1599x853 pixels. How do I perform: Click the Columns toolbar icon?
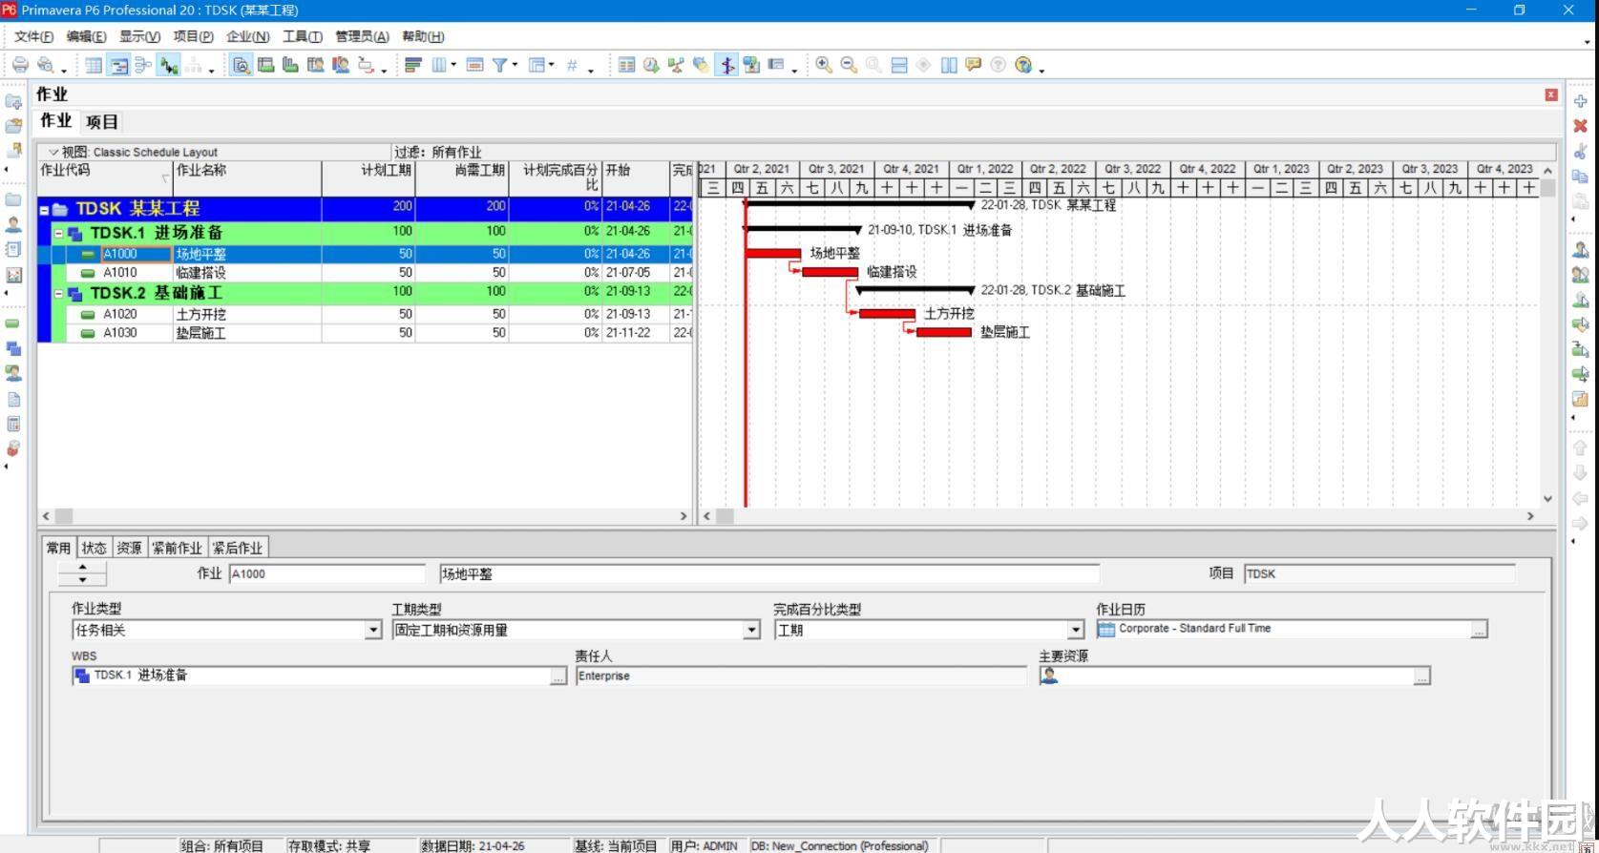(438, 65)
